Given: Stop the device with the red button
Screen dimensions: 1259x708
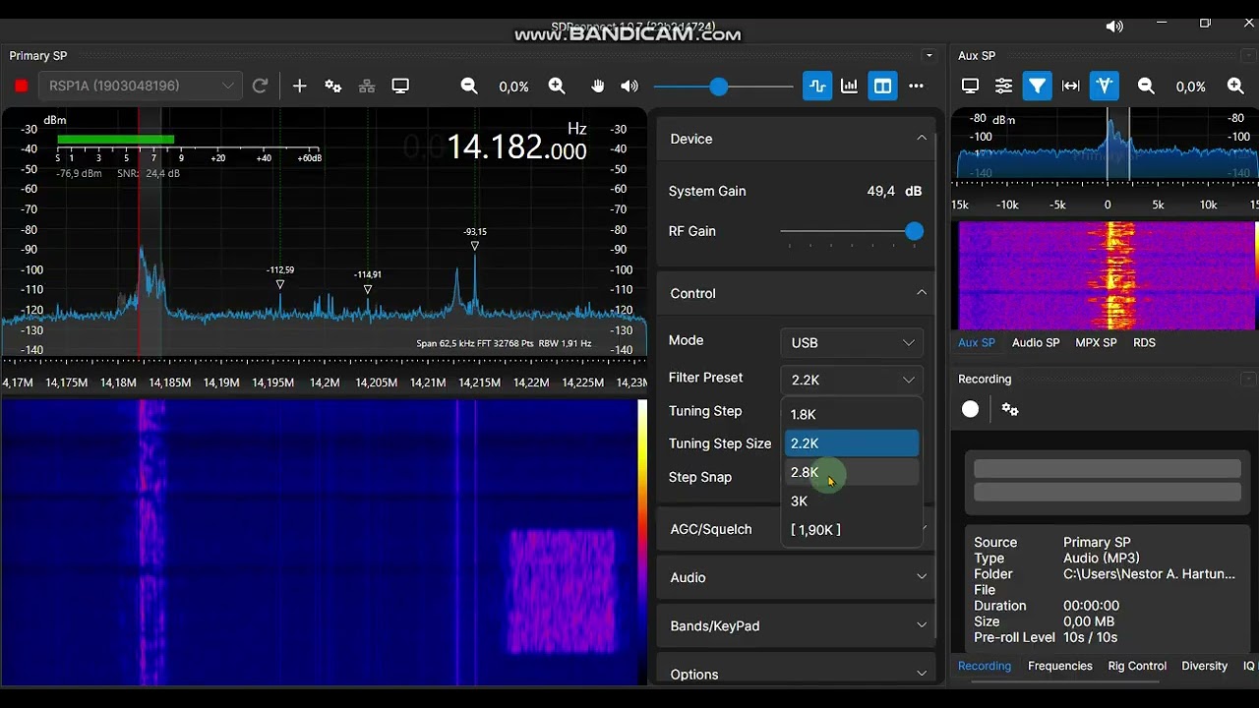Looking at the screenshot, I should pos(21,87).
